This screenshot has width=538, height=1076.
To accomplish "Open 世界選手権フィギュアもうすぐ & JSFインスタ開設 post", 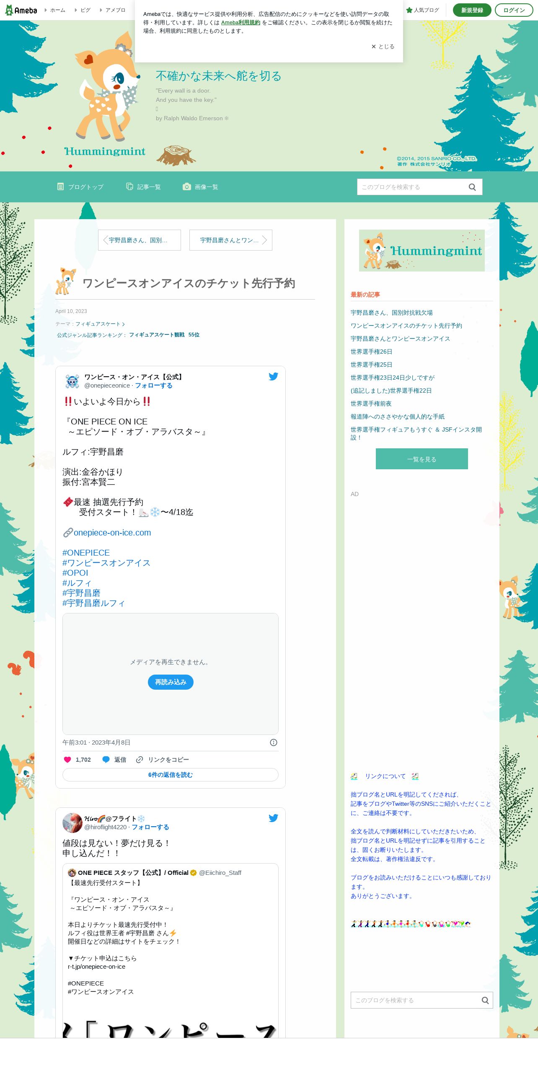I will (416, 433).
